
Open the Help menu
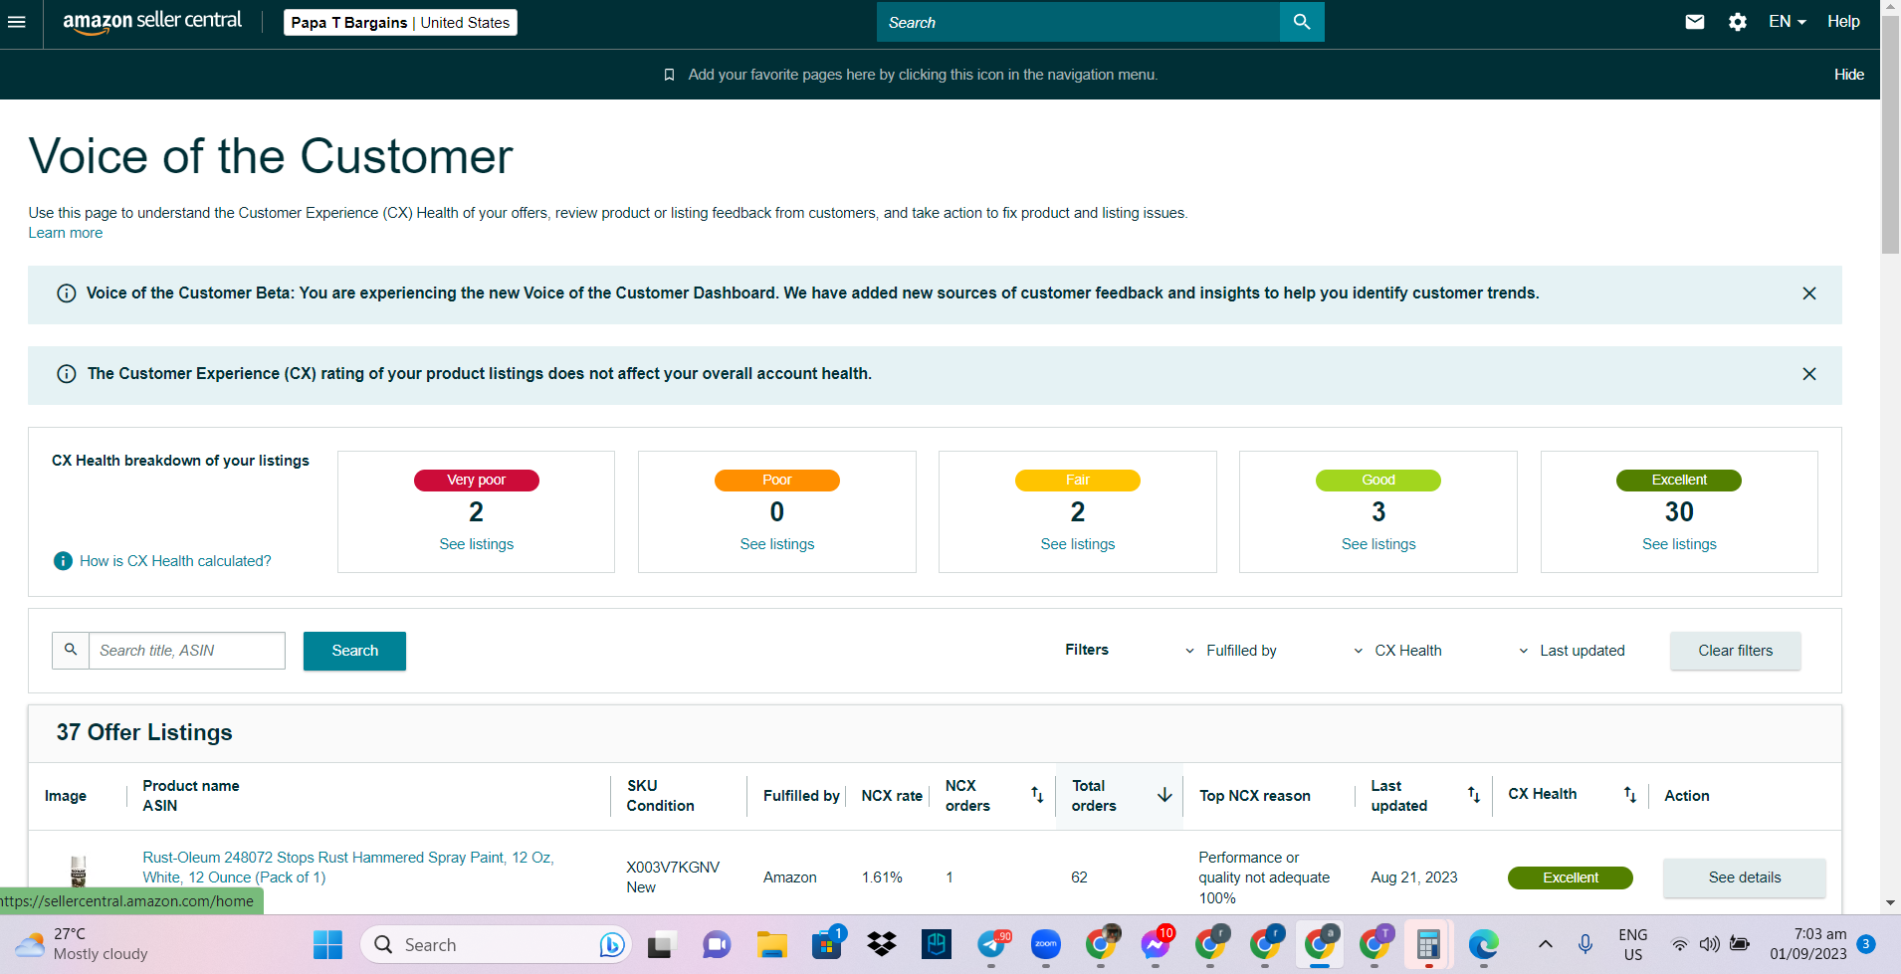[1843, 22]
